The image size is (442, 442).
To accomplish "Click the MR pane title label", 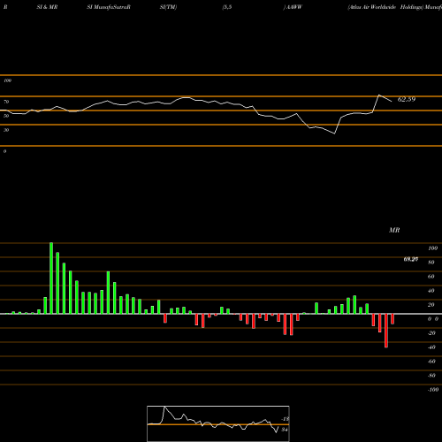I will point(394,230).
